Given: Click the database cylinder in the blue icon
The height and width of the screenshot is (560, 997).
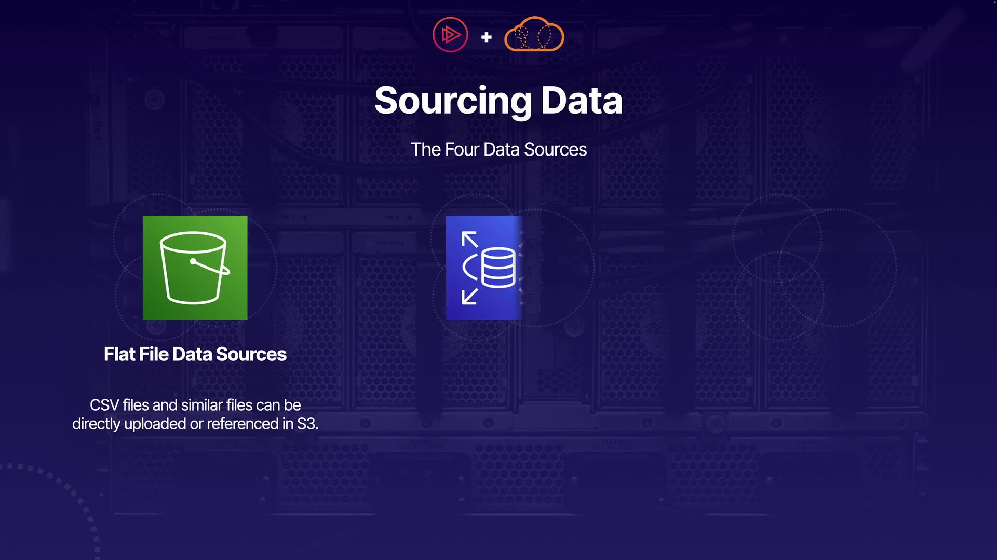Looking at the screenshot, I should (x=498, y=268).
